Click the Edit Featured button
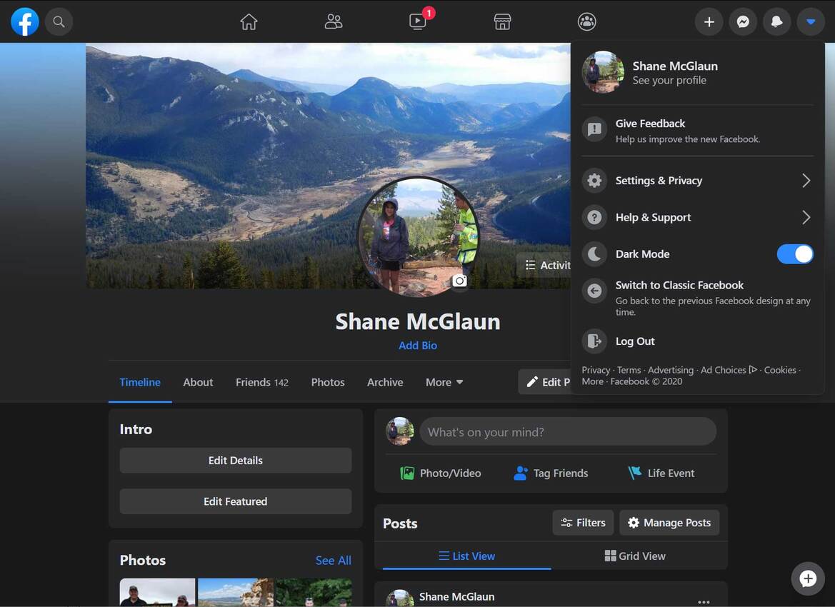This screenshot has width=835, height=607. pos(236,501)
